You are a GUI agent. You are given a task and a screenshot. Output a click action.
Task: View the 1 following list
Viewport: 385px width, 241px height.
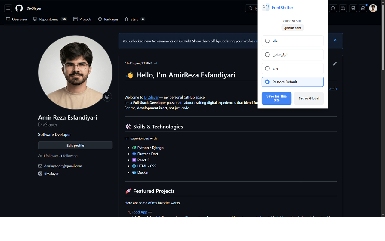point(69,156)
